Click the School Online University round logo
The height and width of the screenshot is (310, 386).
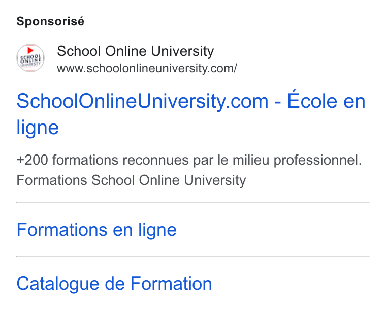tap(30, 58)
